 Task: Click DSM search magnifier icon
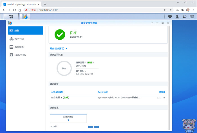click(x=184, y=16)
